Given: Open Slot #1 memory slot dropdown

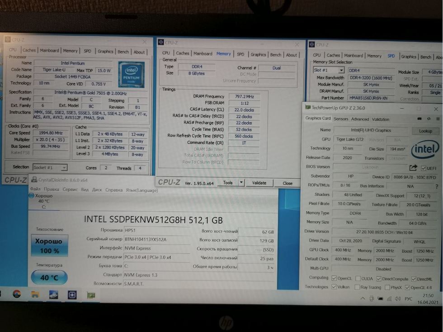Looking at the screenshot, I should point(341,71).
